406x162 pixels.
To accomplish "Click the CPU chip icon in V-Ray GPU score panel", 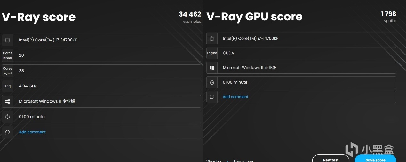I will coord(212,38).
